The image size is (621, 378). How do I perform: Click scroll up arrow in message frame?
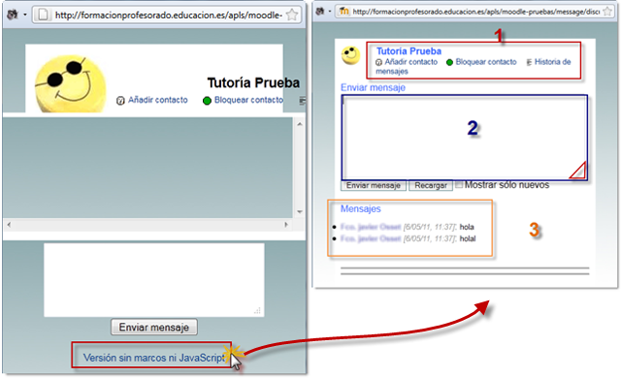pos(300,125)
